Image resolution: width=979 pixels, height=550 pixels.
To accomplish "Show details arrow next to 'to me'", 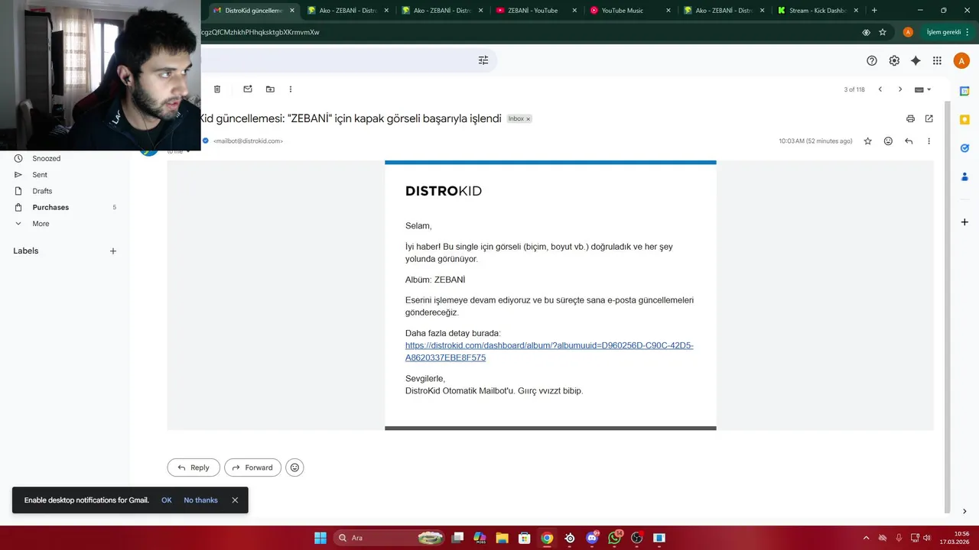I will pyautogui.click(x=188, y=151).
